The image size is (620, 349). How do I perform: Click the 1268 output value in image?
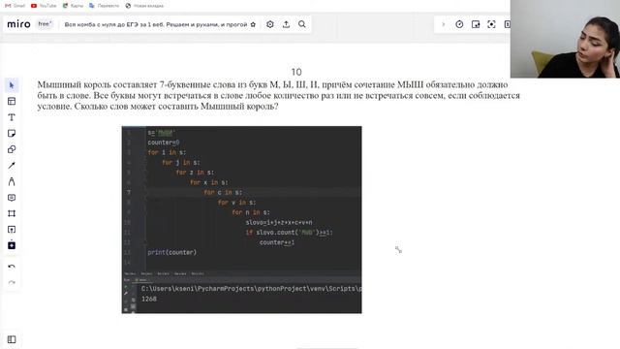click(149, 300)
